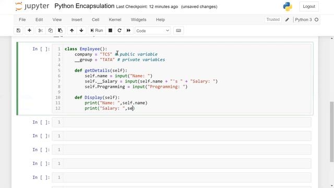The image size is (334, 188).
Task: Open the command palette keyboard icon
Action: 178,30
